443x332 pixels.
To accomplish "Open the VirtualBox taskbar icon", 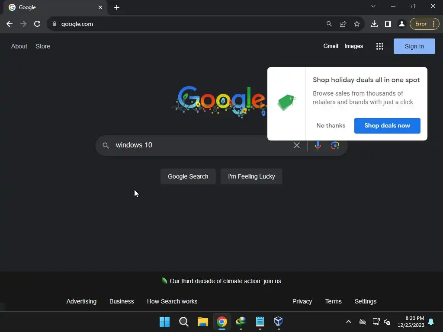I will point(279,322).
